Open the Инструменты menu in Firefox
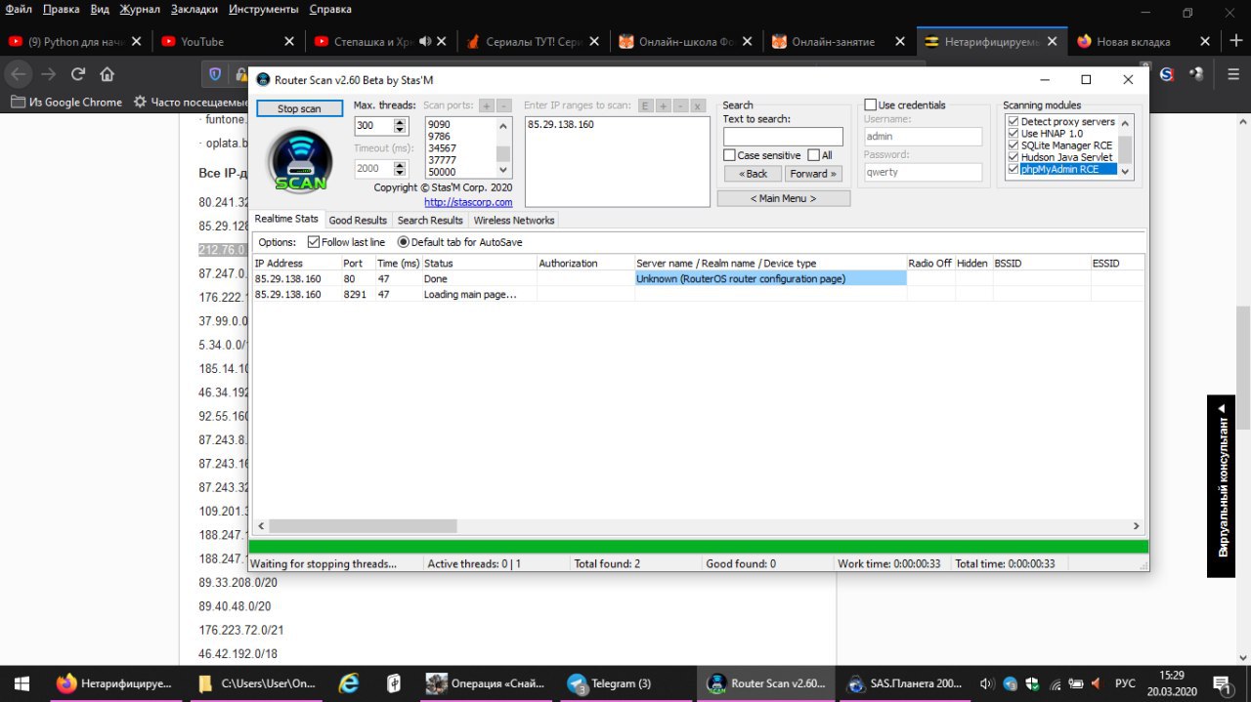This screenshot has height=702, width=1251. point(264,9)
